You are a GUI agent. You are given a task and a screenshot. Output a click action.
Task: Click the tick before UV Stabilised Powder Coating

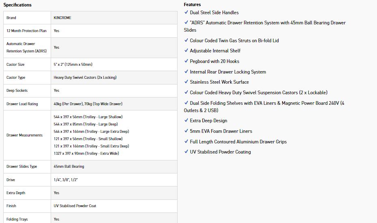[186, 152]
